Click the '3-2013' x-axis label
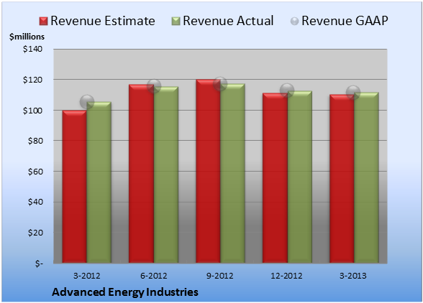This screenshot has height=303, width=423. coord(353,276)
